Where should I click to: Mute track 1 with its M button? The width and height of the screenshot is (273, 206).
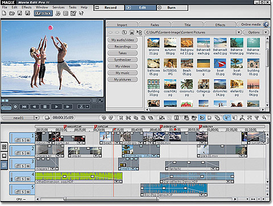pyautogui.click(x=28, y=140)
